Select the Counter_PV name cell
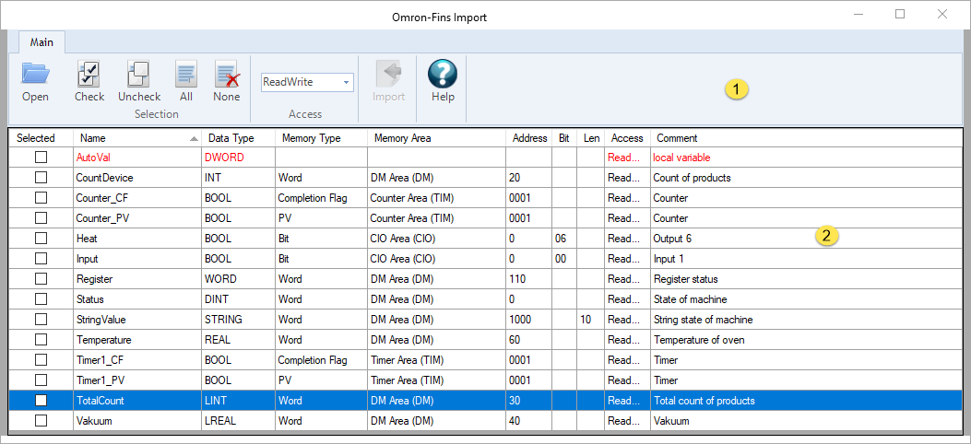 coord(136,218)
